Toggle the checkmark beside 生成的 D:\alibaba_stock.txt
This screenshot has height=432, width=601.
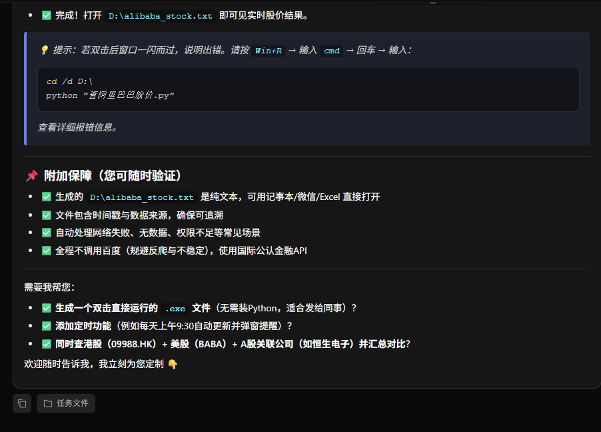click(46, 197)
